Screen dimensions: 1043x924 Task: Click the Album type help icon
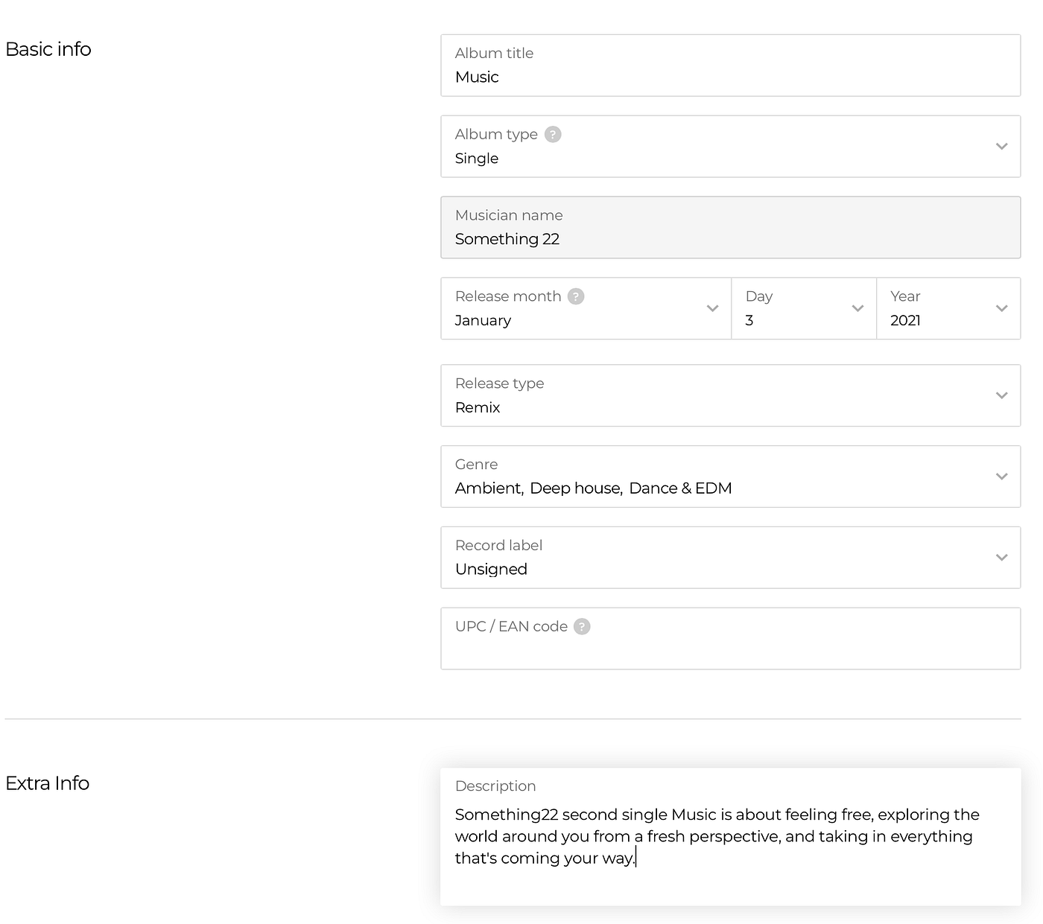[553, 135]
